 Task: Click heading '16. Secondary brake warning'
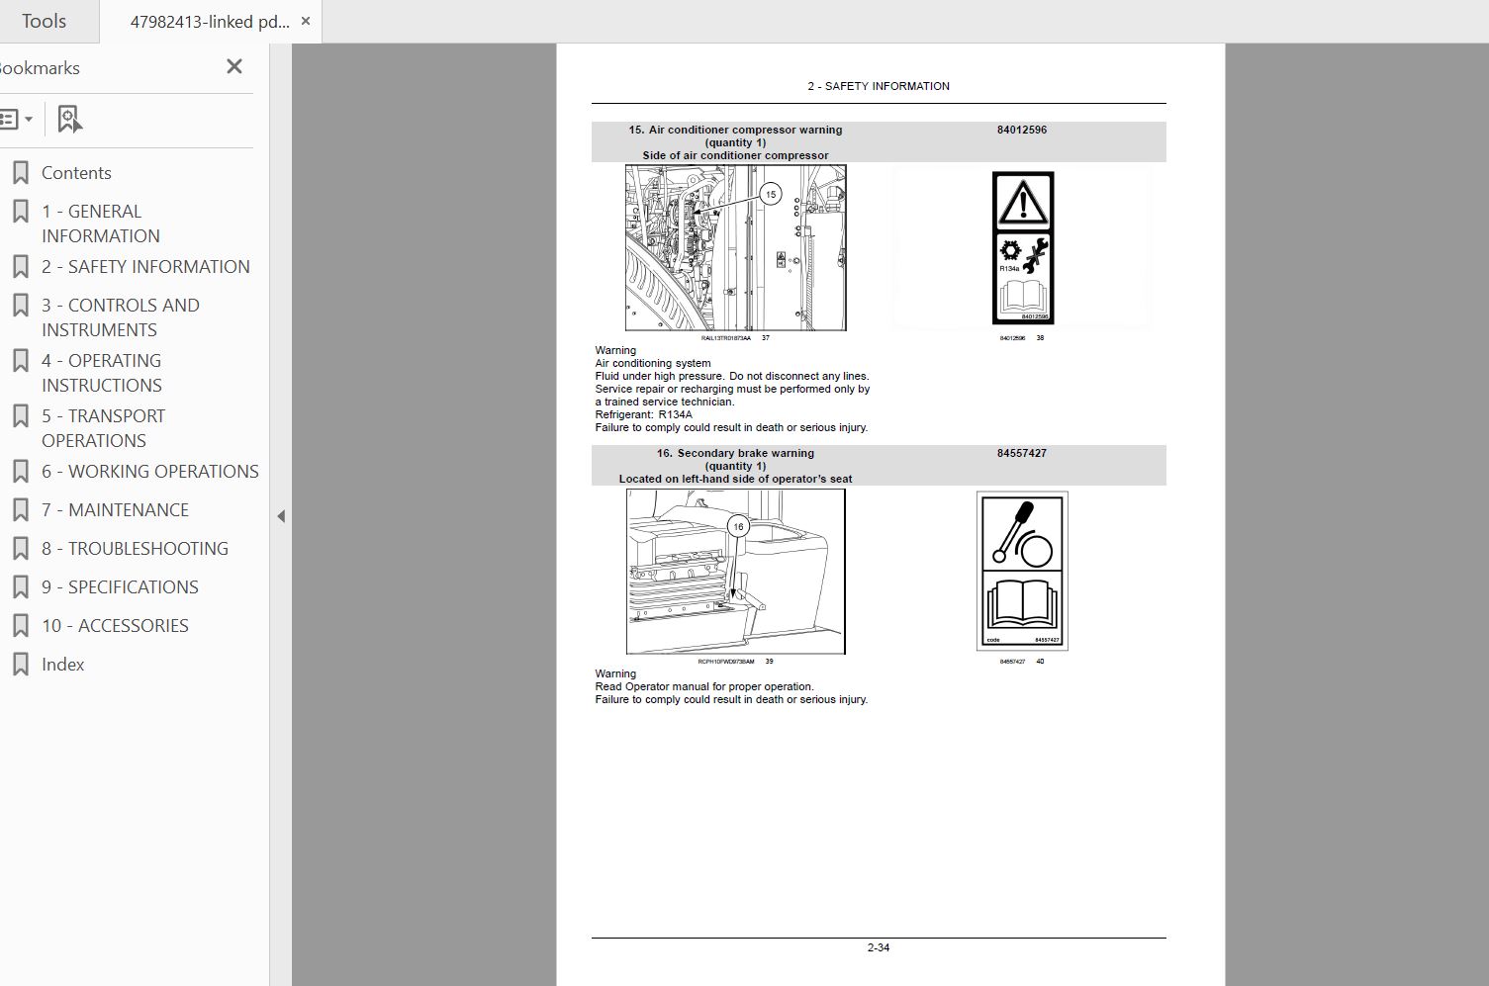736,453
